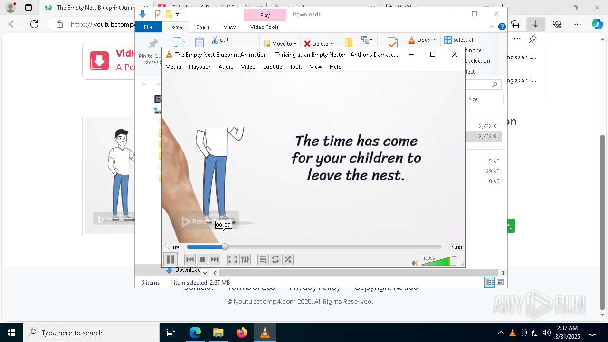Toggle VLC fullscreen mode
The image size is (608, 342).
coord(232,259)
